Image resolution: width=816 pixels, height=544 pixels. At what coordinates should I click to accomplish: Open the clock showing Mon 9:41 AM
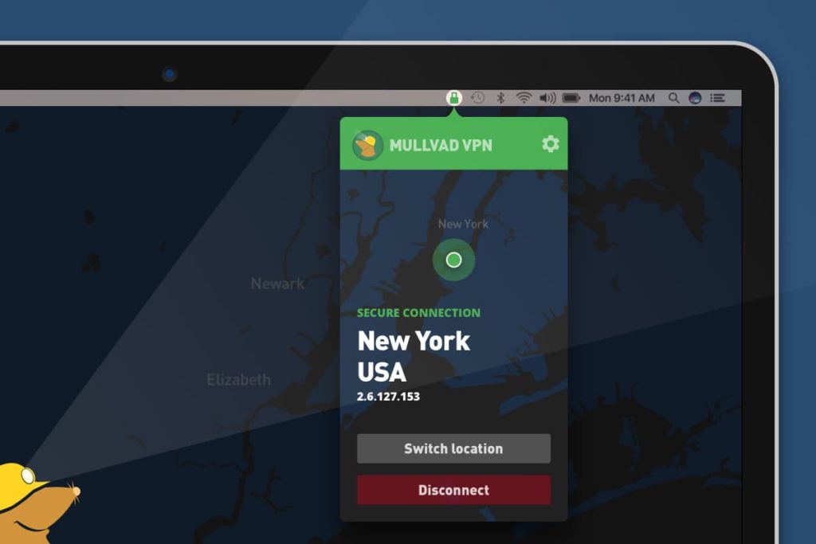coord(622,98)
